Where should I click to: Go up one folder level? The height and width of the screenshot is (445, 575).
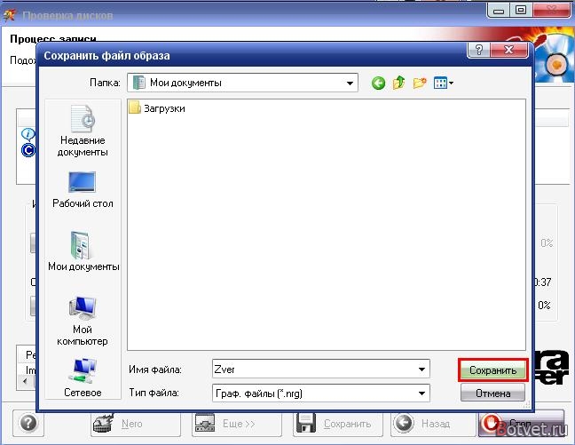tap(398, 83)
